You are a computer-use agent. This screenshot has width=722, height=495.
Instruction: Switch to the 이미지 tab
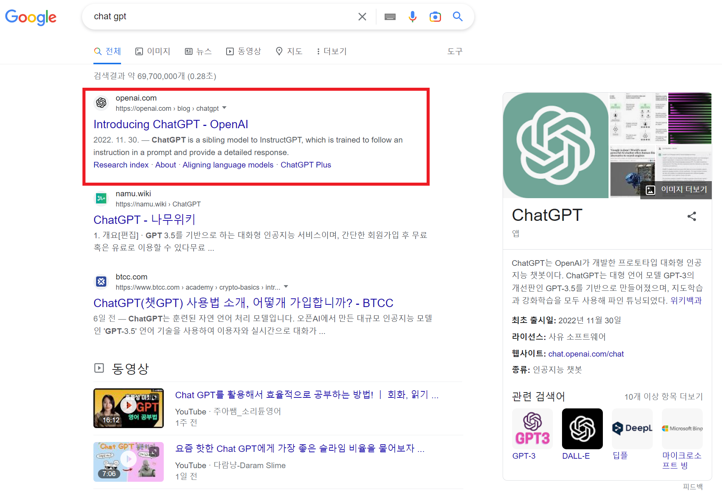[x=153, y=51]
